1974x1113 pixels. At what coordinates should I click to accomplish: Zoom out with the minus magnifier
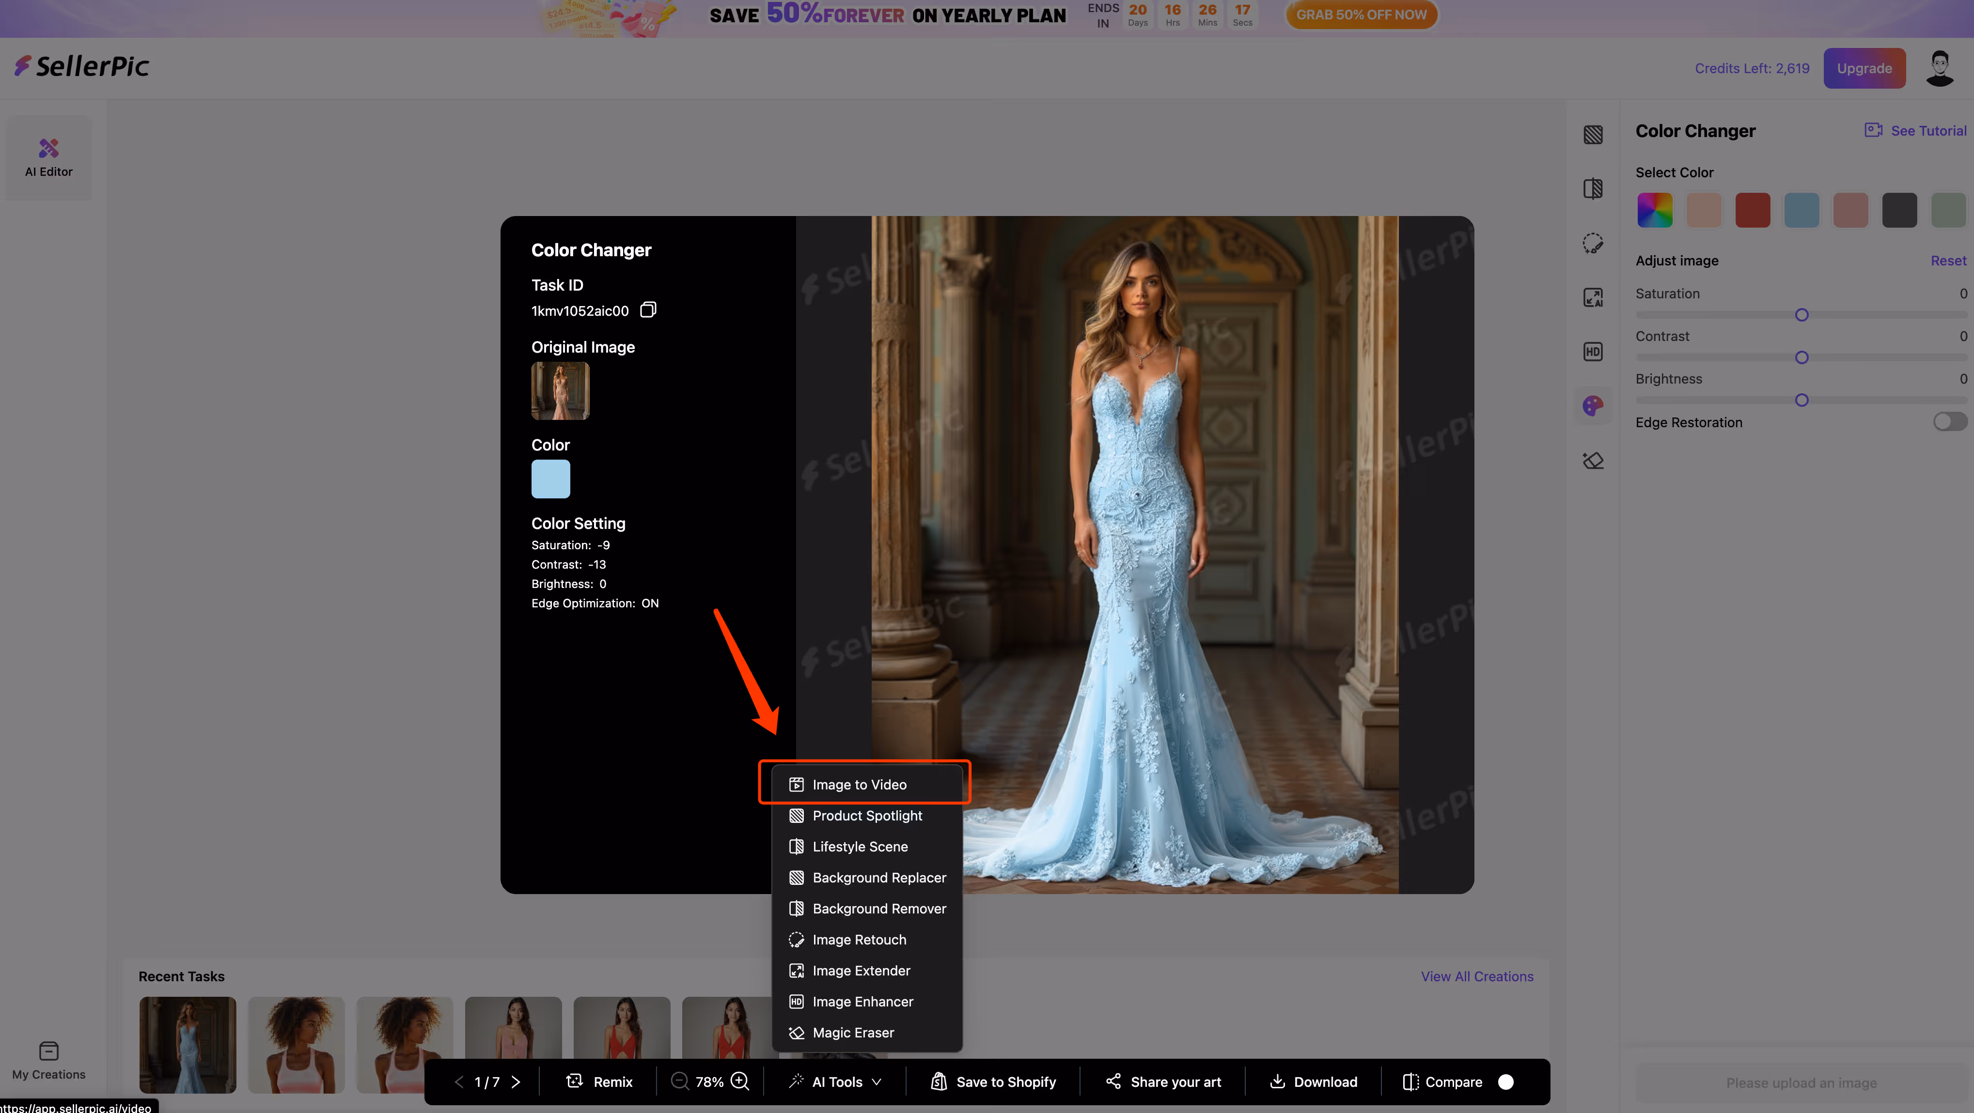(679, 1081)
